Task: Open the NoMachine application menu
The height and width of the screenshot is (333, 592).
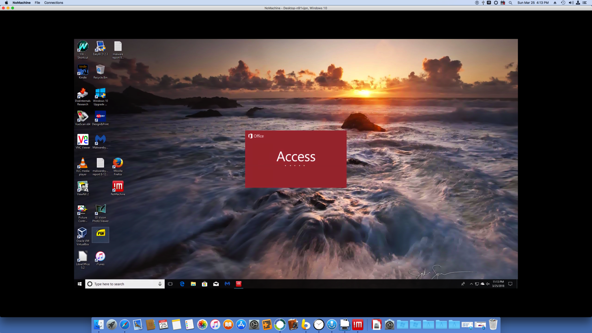Action: [22, 2]
